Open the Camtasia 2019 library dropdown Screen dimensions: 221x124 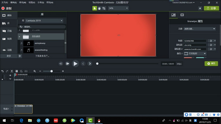[x=44, y=21]
